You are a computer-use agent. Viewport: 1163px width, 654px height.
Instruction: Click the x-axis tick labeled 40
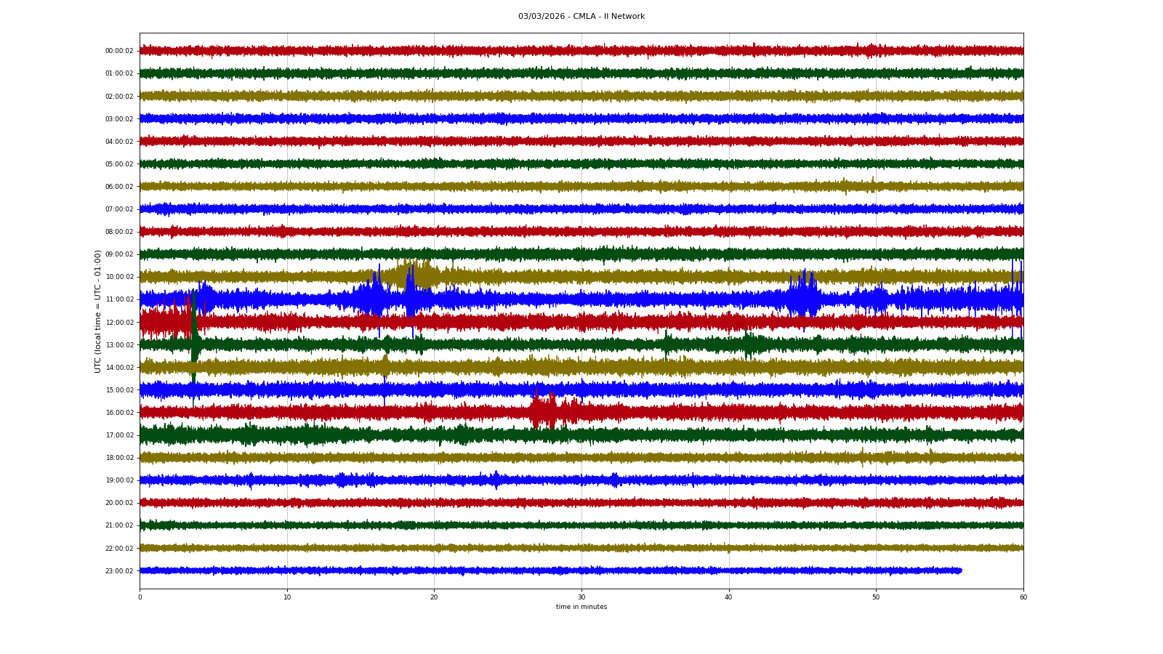coord(729,597)
